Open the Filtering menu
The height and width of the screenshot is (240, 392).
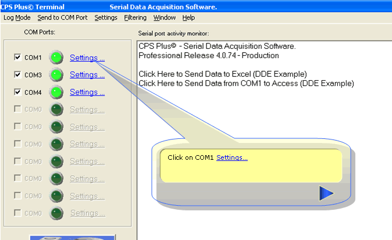point(136,18)
